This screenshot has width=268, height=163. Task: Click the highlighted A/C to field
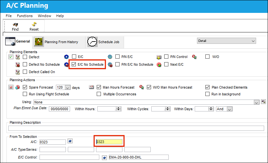pos(109,142)
